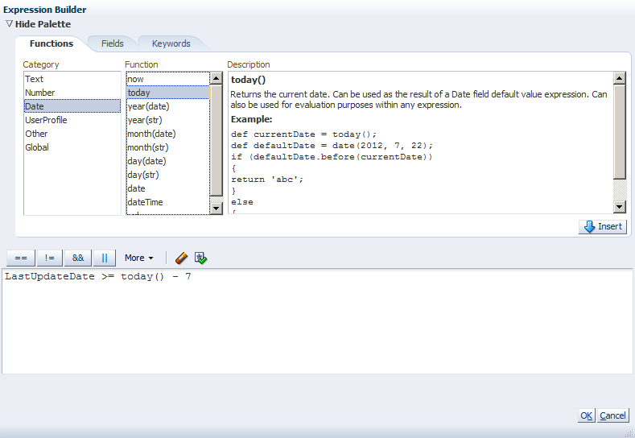Image resolution: width=635 pixels, height=438 pixels.
Task: Click in the expression text editor
Action: point(317,321)
